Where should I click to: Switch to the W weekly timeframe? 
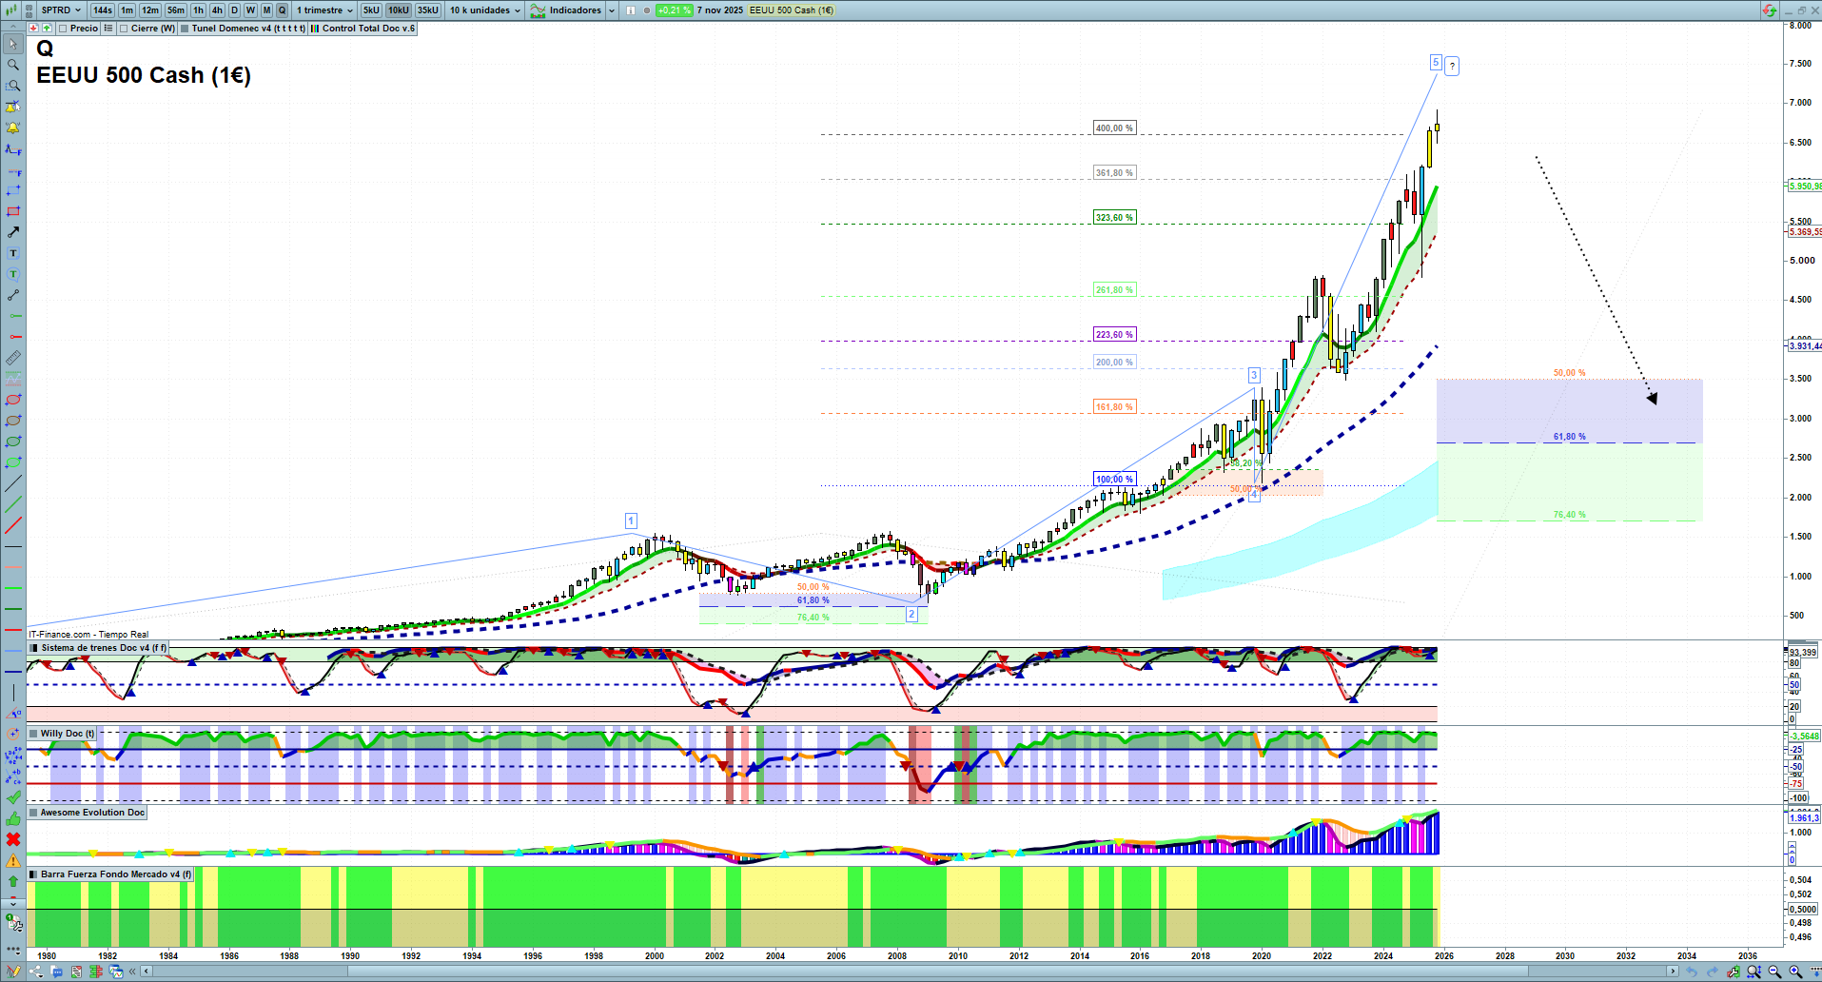[x=250, y=10]
